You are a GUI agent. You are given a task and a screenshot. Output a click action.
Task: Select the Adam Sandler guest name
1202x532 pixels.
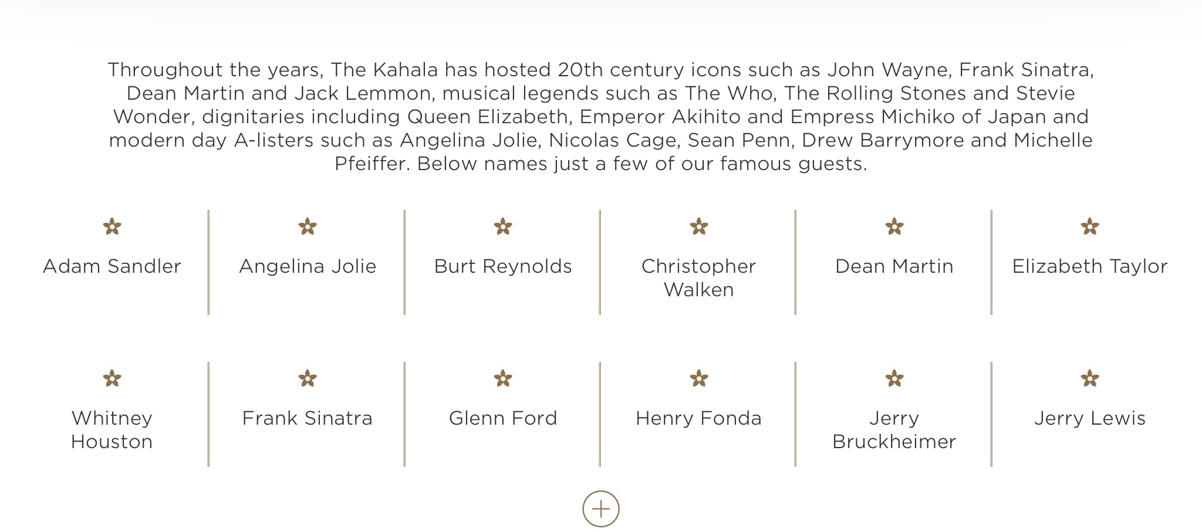pos(112,266)
